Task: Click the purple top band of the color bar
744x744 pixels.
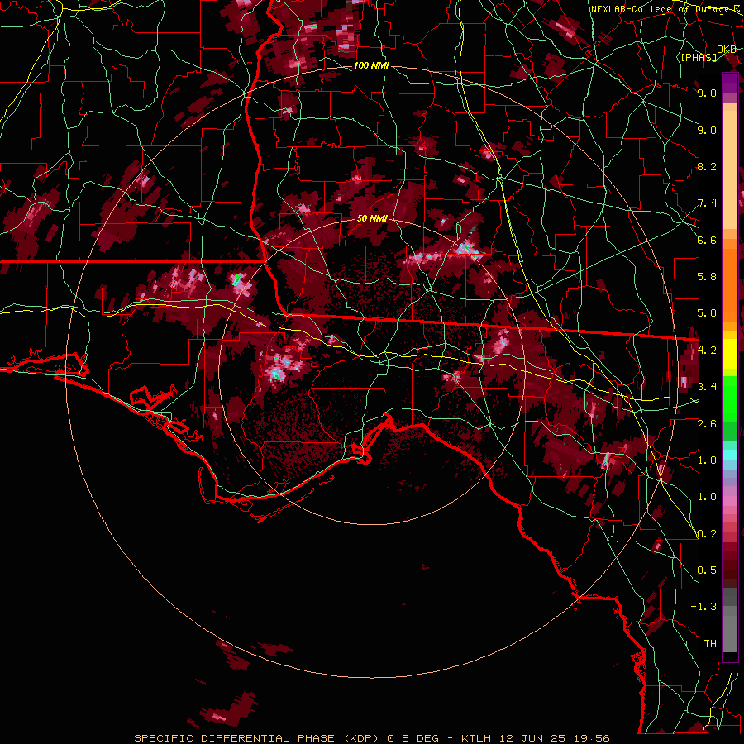Action: [x=730, y=83]
